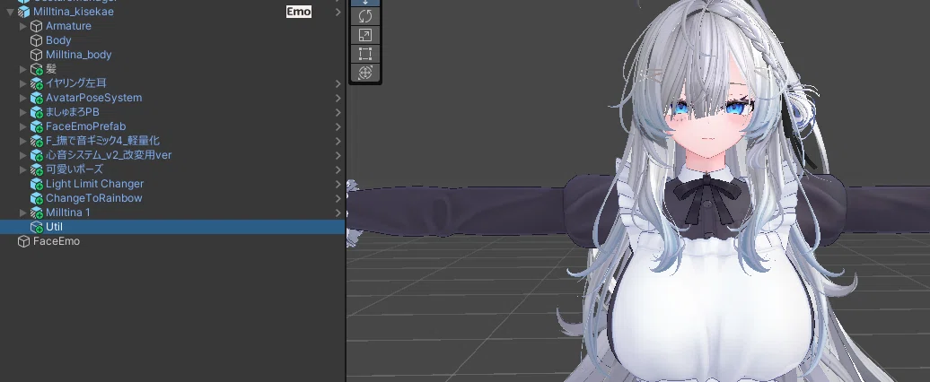Expand the 髪 object children
Viewport: 930px width, 382px height.
(x=23, y=69)
